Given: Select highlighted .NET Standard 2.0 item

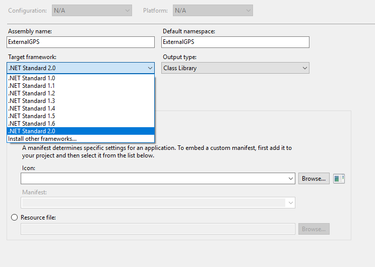Looking at the screenshot, I should (x=31, y=131).
